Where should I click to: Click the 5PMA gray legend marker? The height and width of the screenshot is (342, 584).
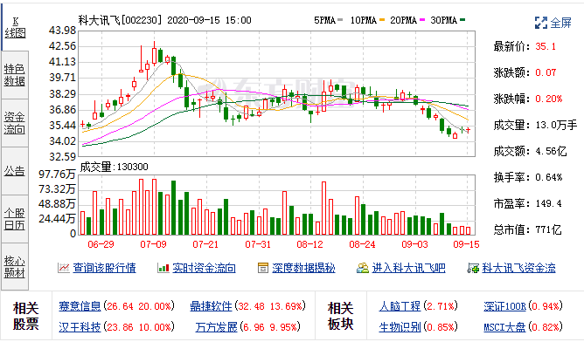340,20
